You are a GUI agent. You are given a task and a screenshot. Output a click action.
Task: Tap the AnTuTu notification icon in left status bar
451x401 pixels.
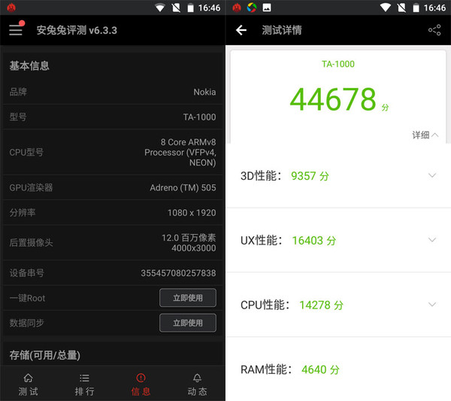point(11,8)
